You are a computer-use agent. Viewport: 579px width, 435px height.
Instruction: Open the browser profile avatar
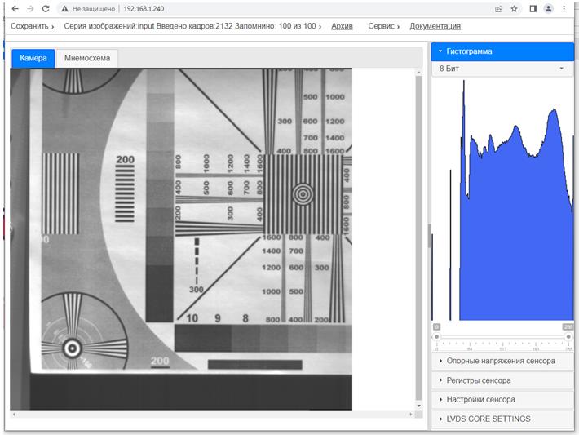point(549,9)
